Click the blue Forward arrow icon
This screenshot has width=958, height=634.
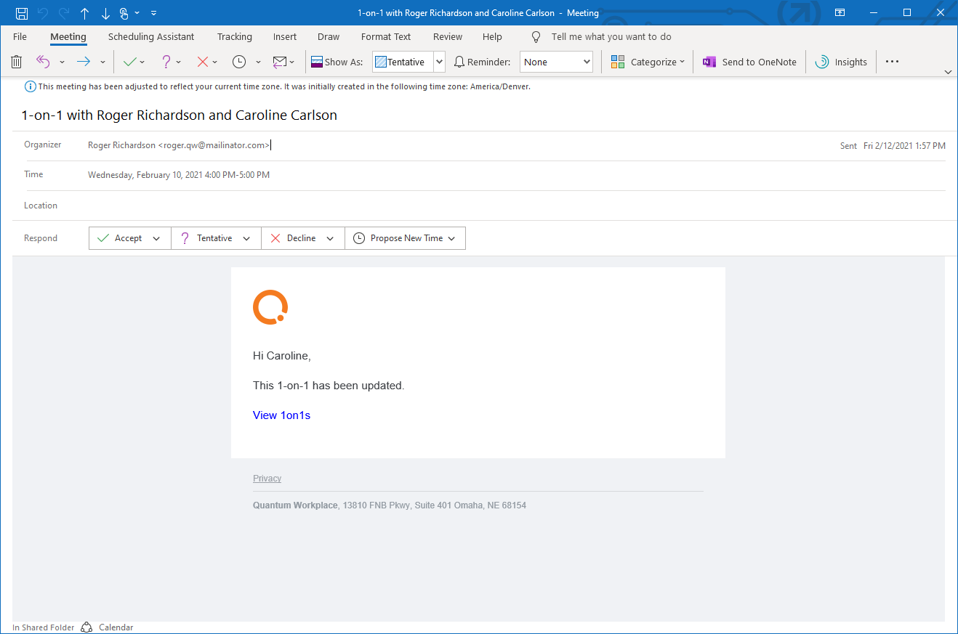click(84, 62)
